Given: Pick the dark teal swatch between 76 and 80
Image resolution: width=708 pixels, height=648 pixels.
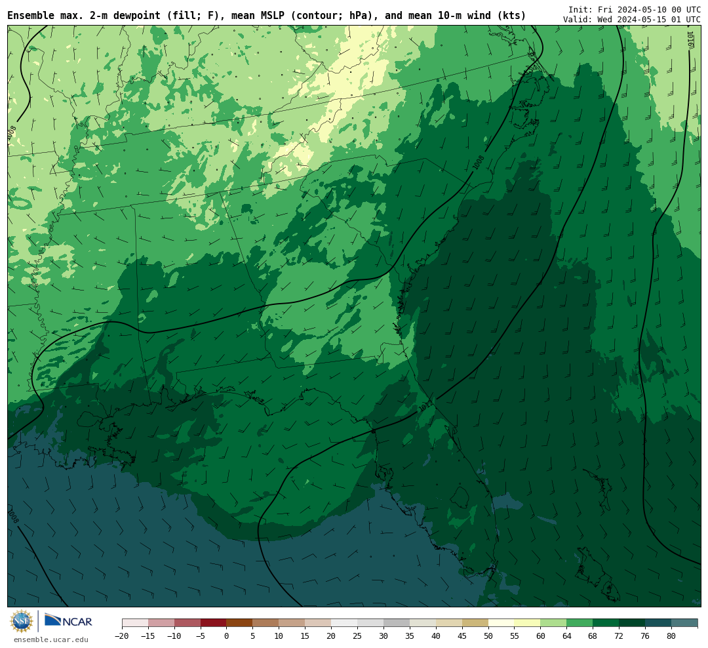Looking at the screenshot, I should 658,623.
